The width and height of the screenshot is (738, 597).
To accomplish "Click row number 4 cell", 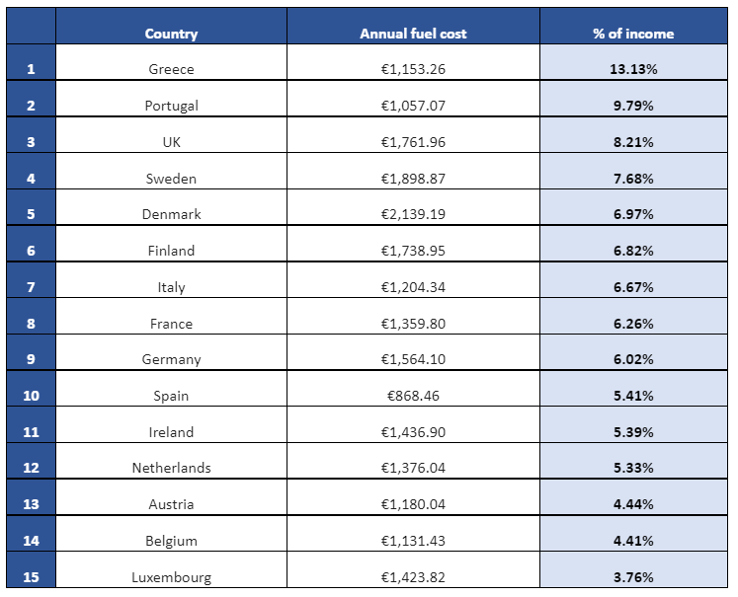I will [x=31, y=172].
